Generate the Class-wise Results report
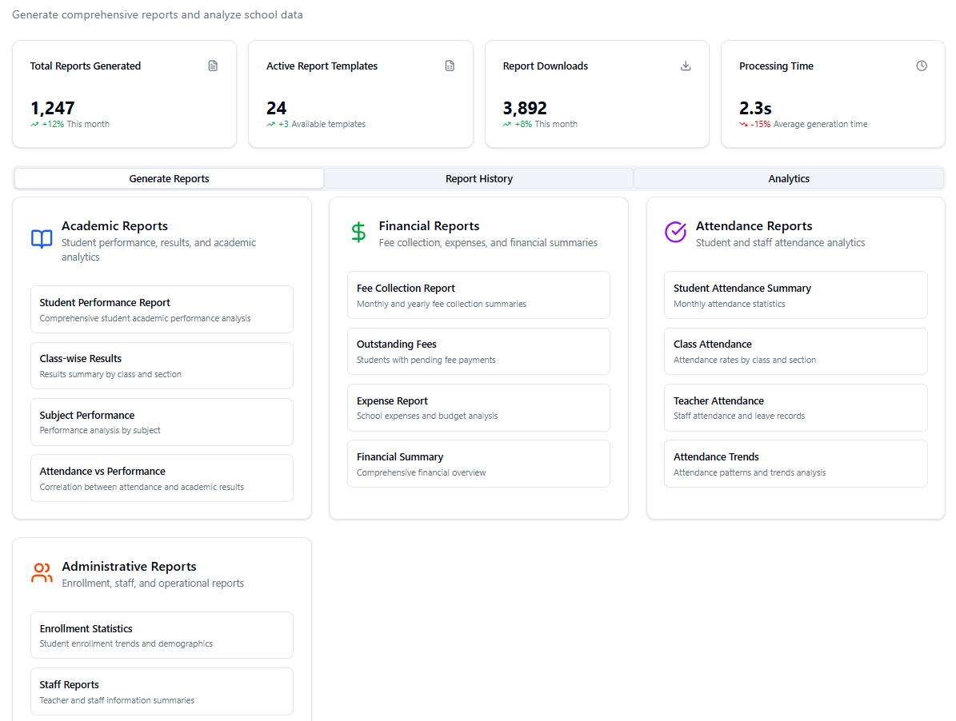The width and height of the screenshot is (956, 721). 162,365
